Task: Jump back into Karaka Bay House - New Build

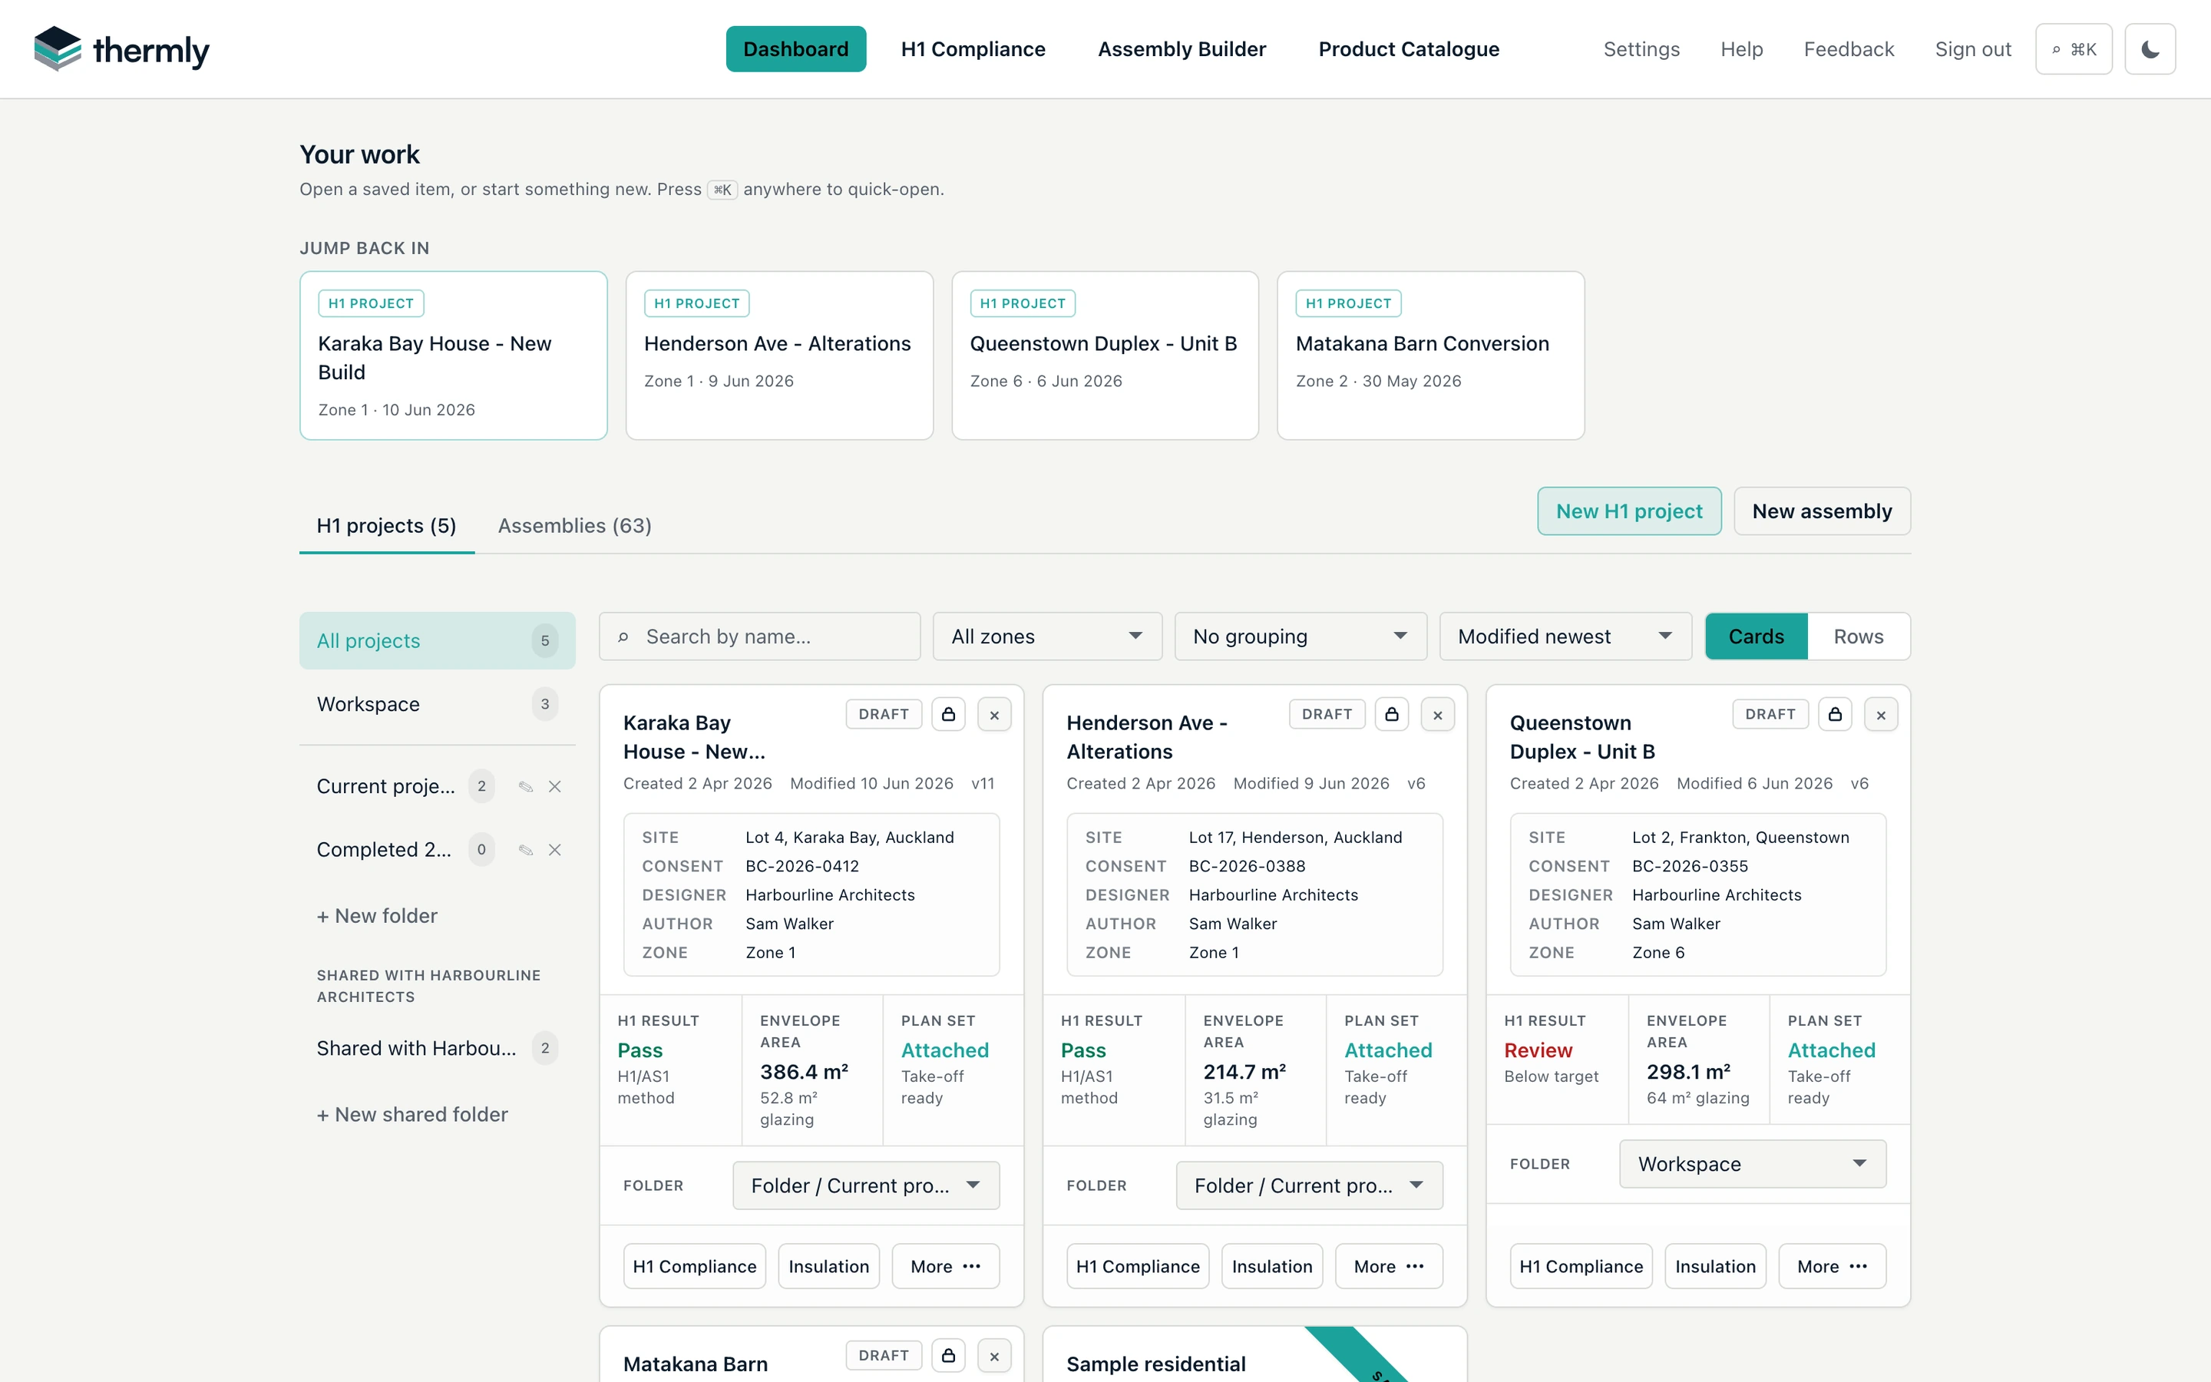Action: pyautogui.click(x=453, y=355)
